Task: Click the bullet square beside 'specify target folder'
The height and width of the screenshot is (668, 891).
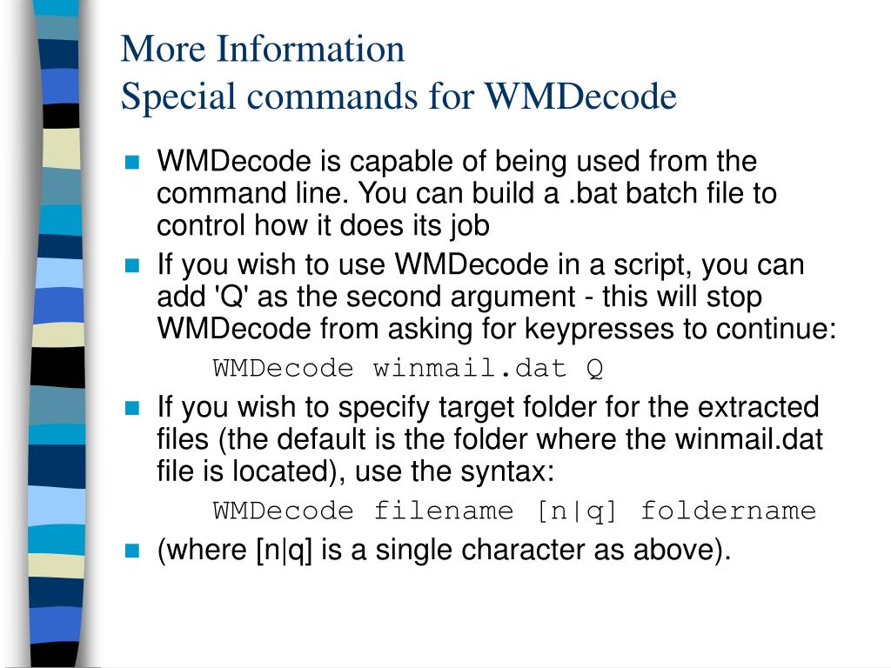Action: (x=132, y=408)
